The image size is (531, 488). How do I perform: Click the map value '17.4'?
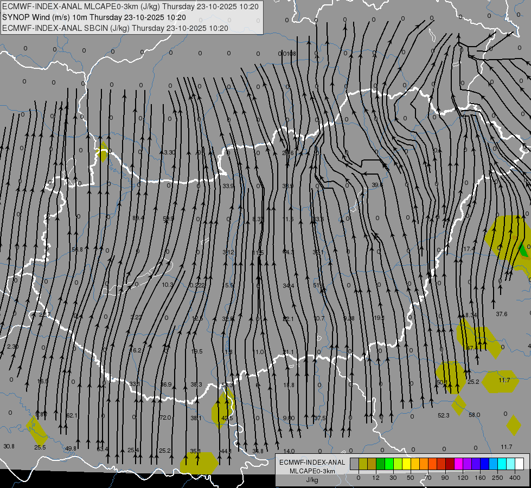(469, 249)
